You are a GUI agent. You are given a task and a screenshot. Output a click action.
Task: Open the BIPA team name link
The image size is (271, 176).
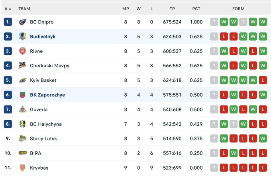click(x=35, y=153)
